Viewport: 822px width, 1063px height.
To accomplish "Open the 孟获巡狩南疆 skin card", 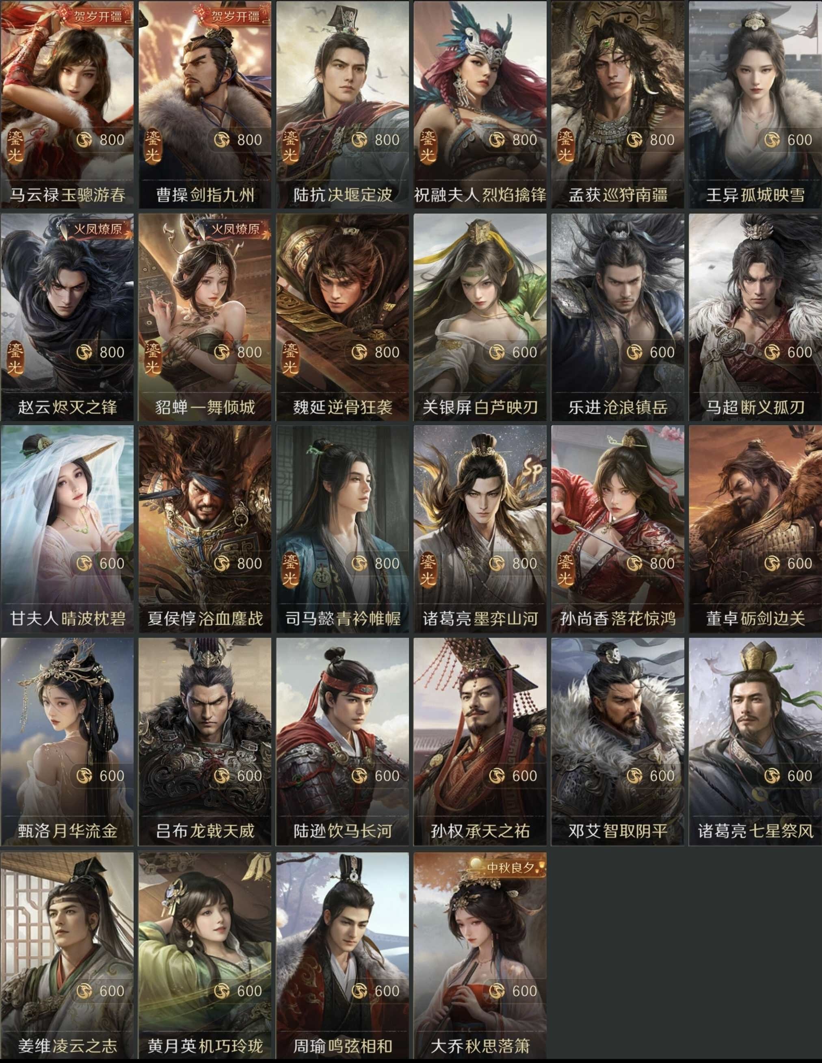I will tap(618, 104).
